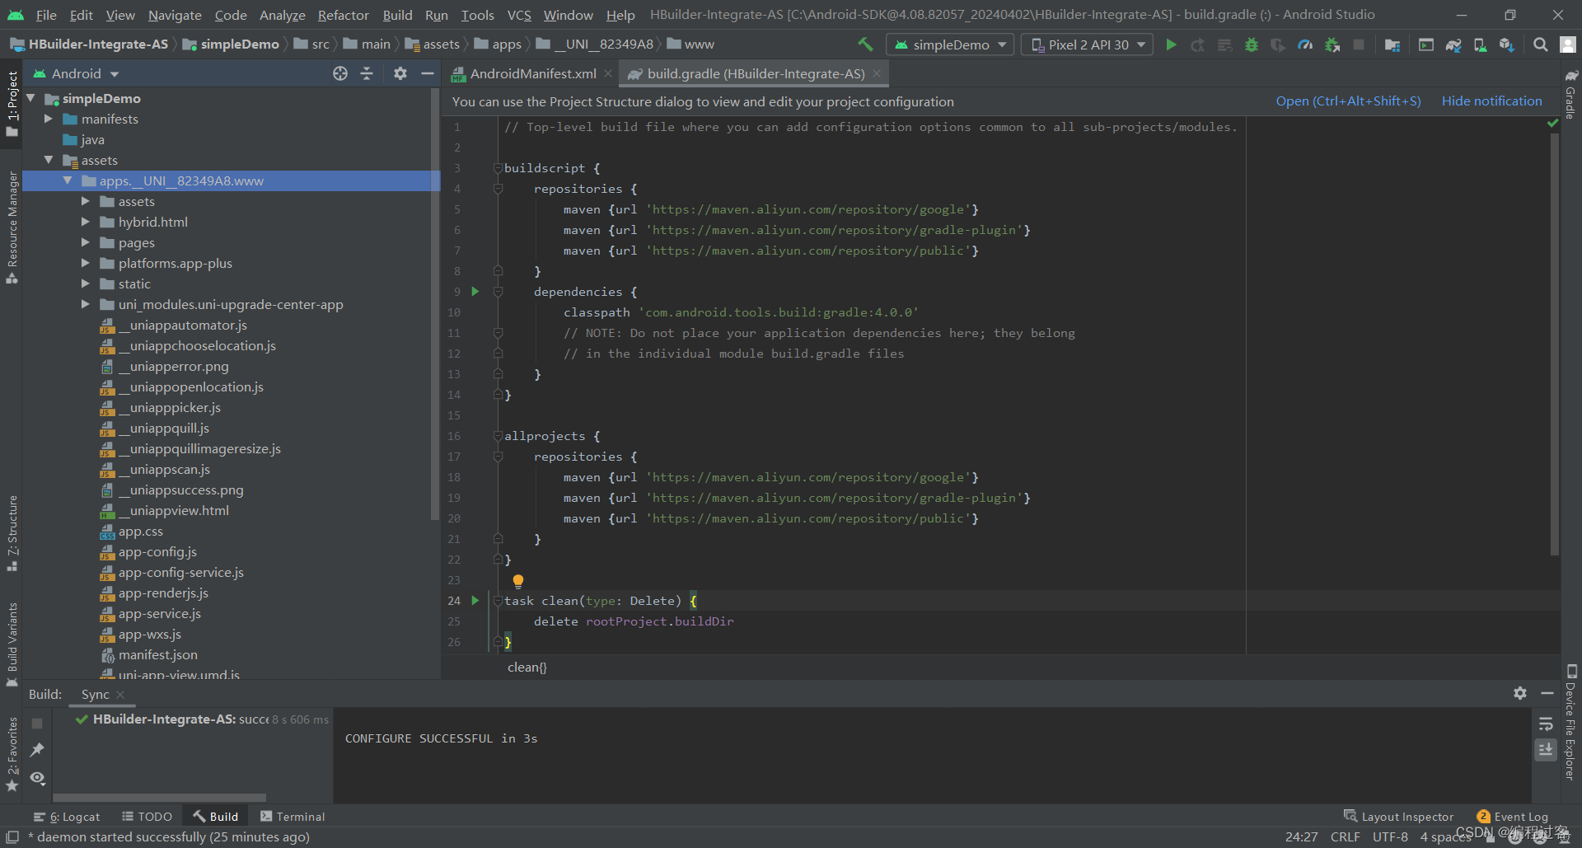This screenshot has height=848, width=1582.
Task: Run the simpleDemo app with play icon
Action: click(1171, 45)
